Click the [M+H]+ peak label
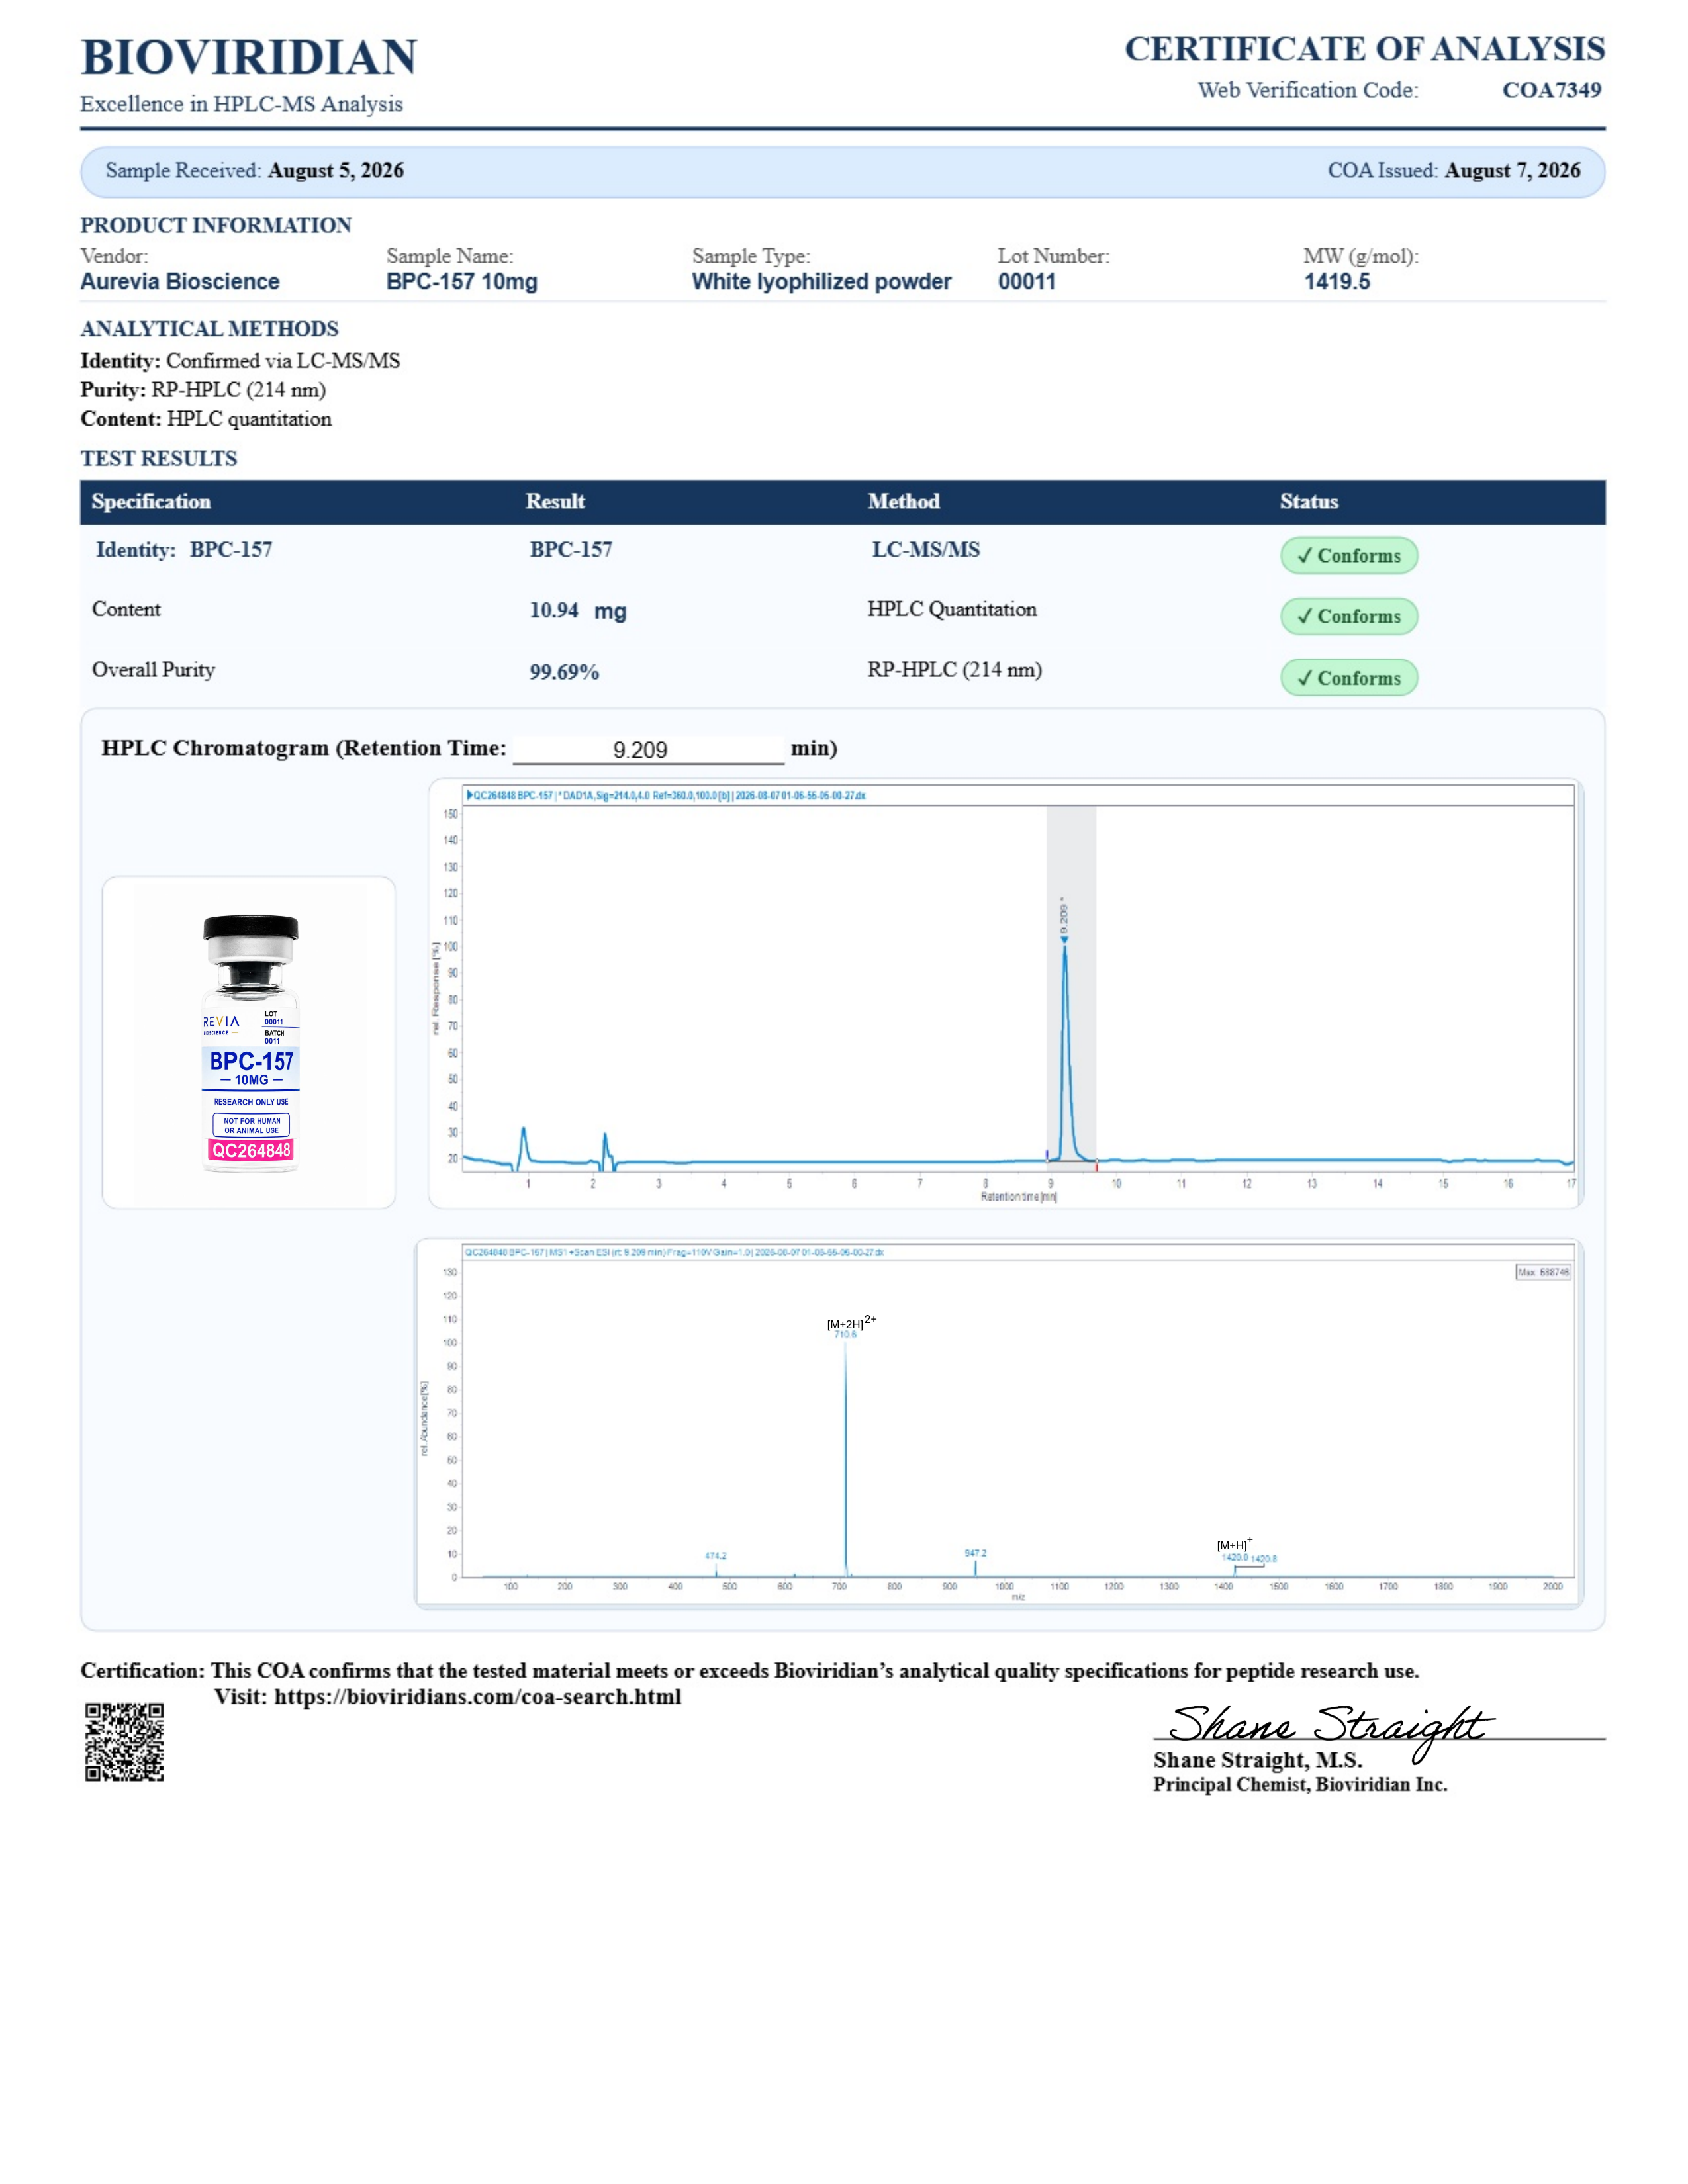The width and height of the screenshot is (1688, 2184). [1235, 1544]
